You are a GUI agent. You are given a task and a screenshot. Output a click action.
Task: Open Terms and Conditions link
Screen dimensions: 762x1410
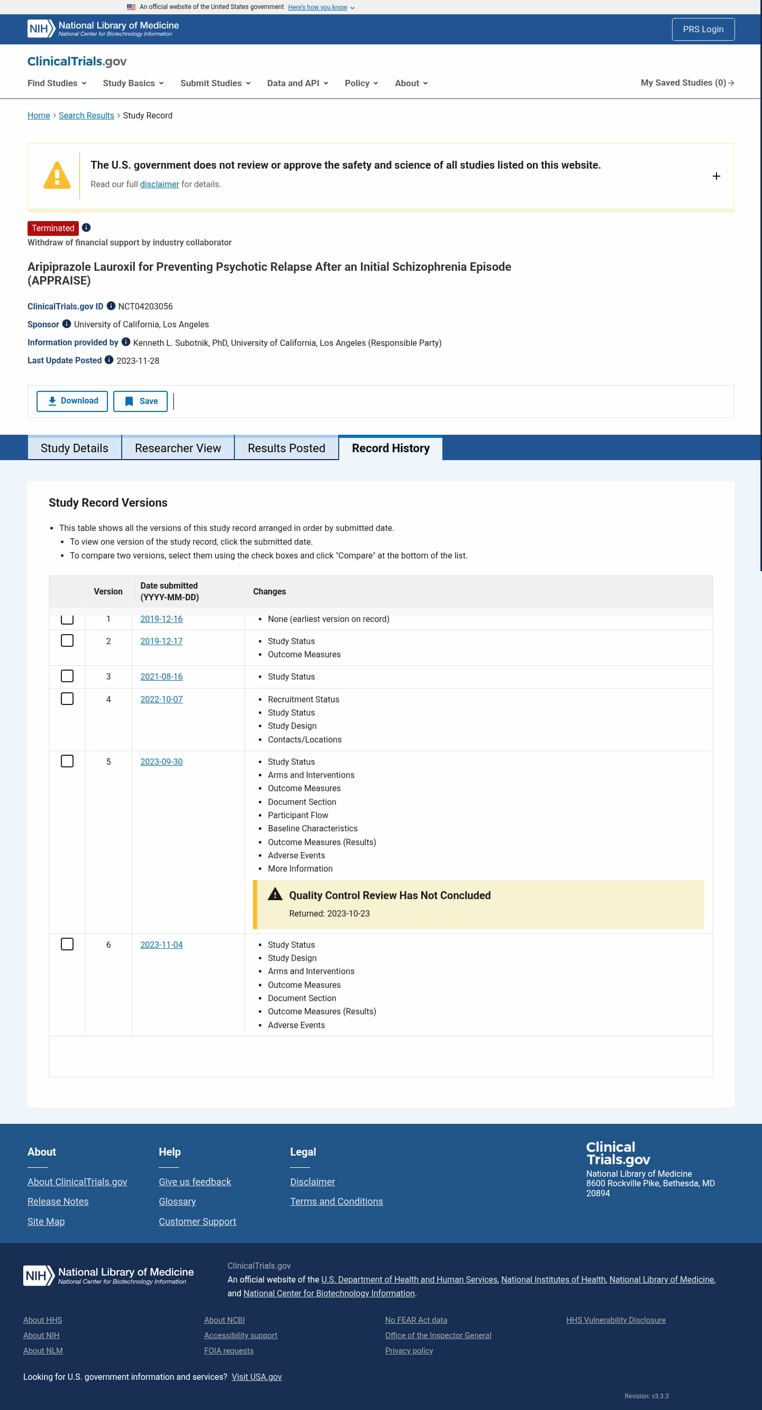tap(337, 1202)
